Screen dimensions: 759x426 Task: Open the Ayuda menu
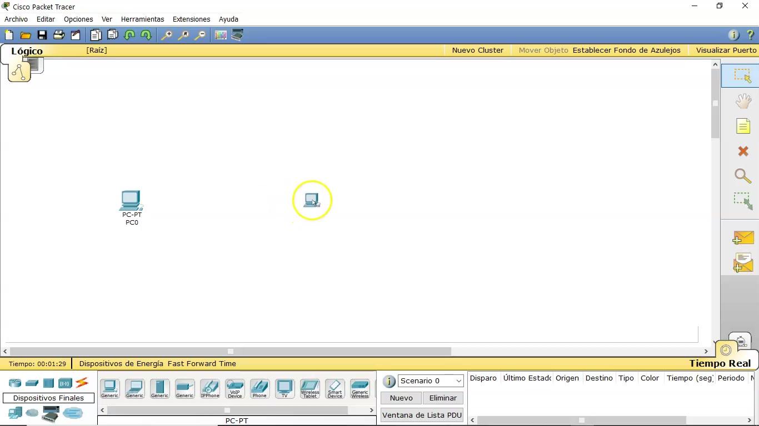click(228, 19)
